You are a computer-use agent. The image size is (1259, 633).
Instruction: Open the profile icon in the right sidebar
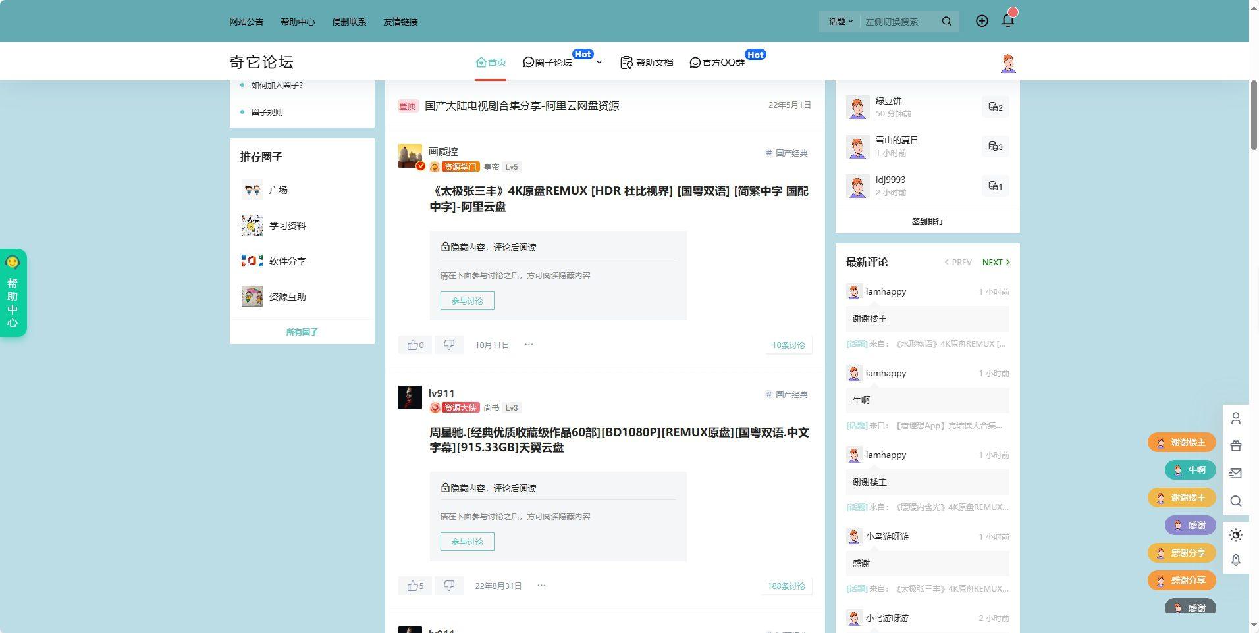point(1236,418)
